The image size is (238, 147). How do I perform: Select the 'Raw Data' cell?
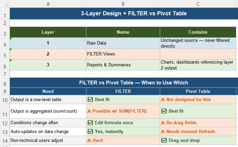[123, 43]
